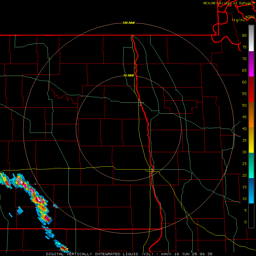Click the '0' scale value
This screenshot has height=256, width=256.
[245, 222]
